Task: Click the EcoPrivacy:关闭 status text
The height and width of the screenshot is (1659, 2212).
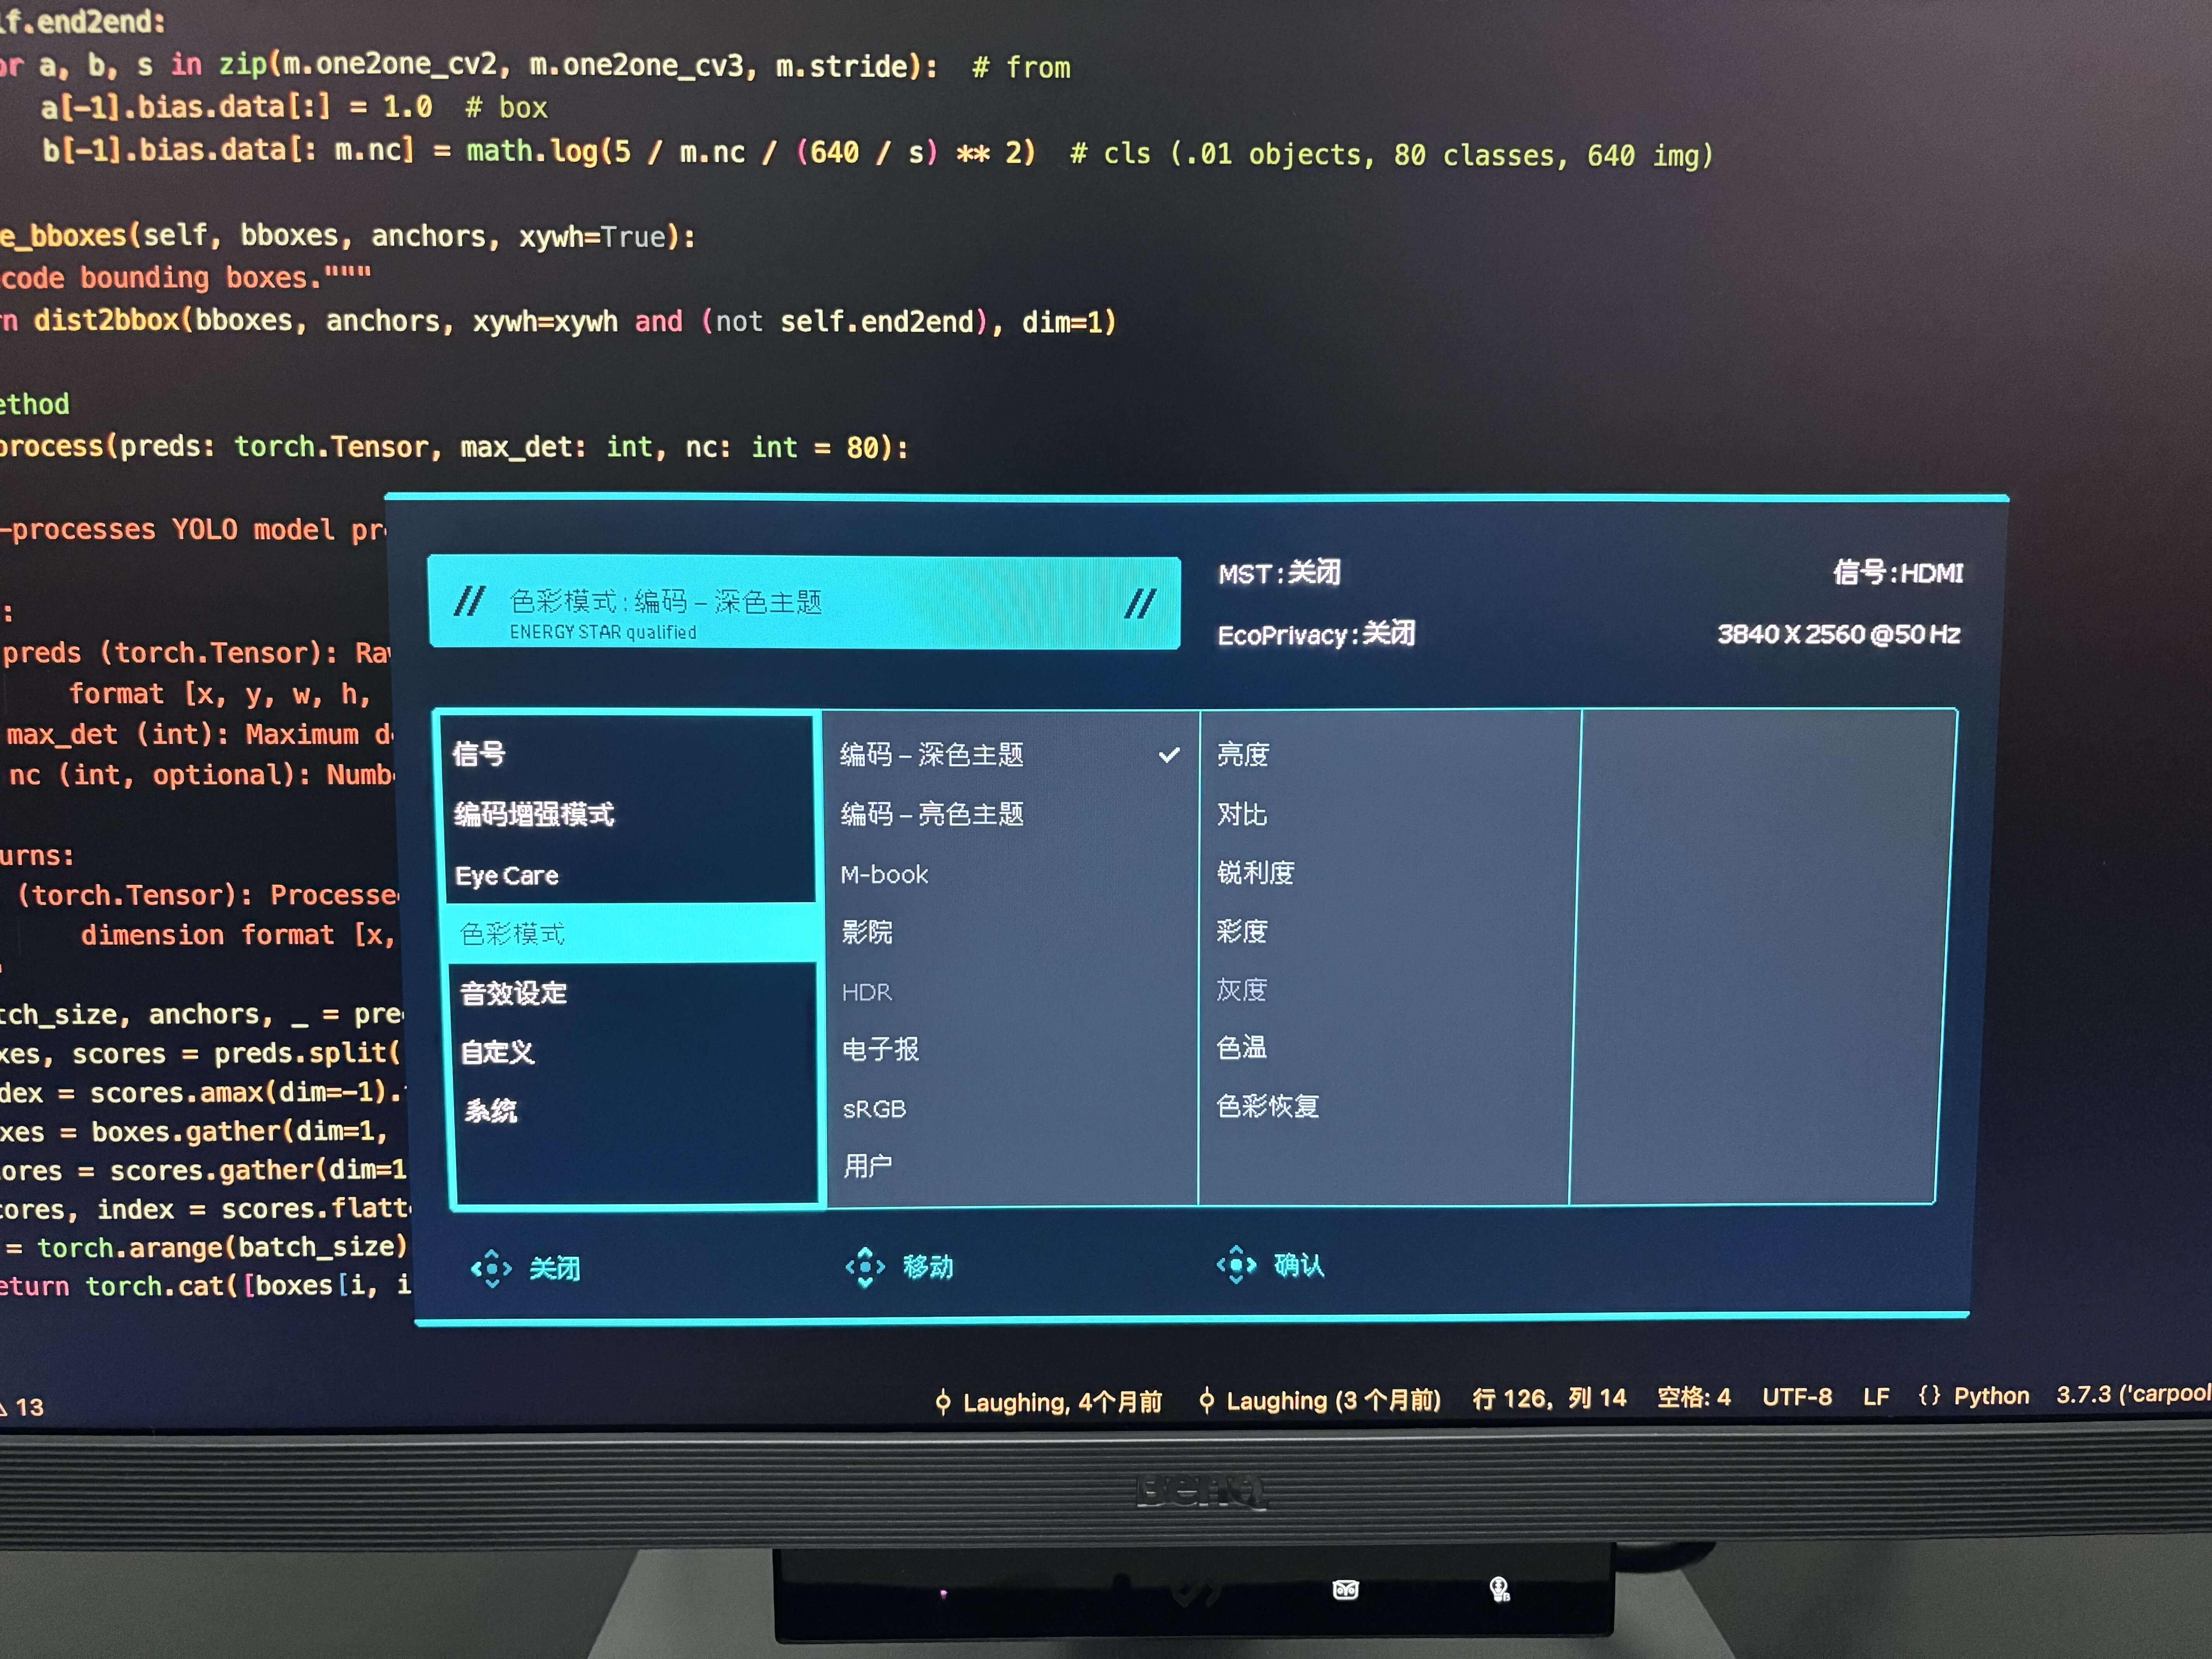Action: pyautogui.click(x=1316, y=634)
